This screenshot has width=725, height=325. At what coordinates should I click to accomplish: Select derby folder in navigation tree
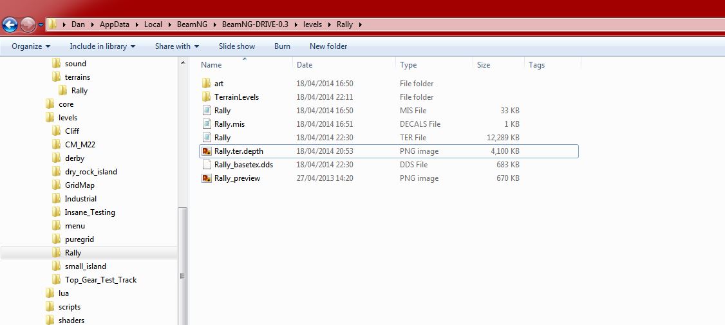point(75,158)
